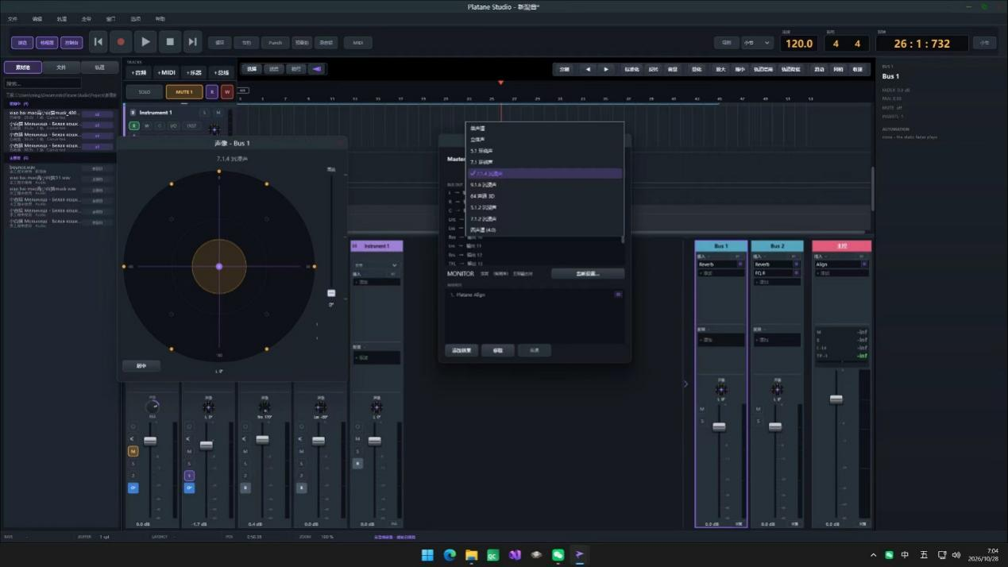Stop playback using the Stop button
The height and width of the screenshot is (567, 1008).
pyautogui.click(x=170, y=42)
